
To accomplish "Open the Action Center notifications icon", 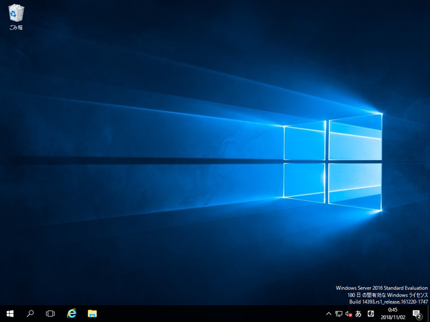I will (417, 314).
